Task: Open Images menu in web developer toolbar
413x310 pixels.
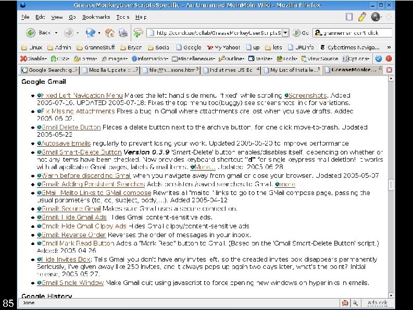Action: [115, 59]
